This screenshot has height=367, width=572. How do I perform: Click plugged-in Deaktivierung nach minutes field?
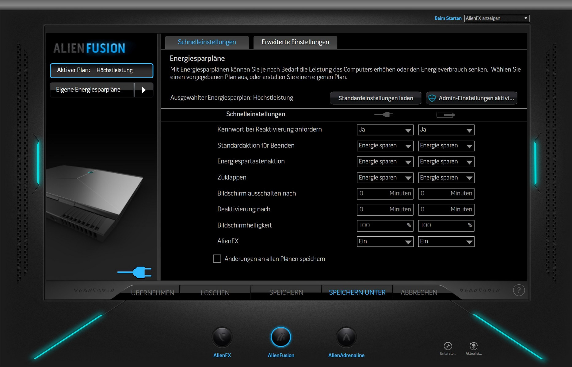[x=385, y=209]
